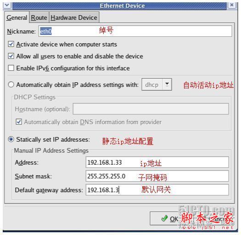Click the Nickname eth0 text field
Image resolution: width=241 pixels, height=235 pixels.
(135, 31)
